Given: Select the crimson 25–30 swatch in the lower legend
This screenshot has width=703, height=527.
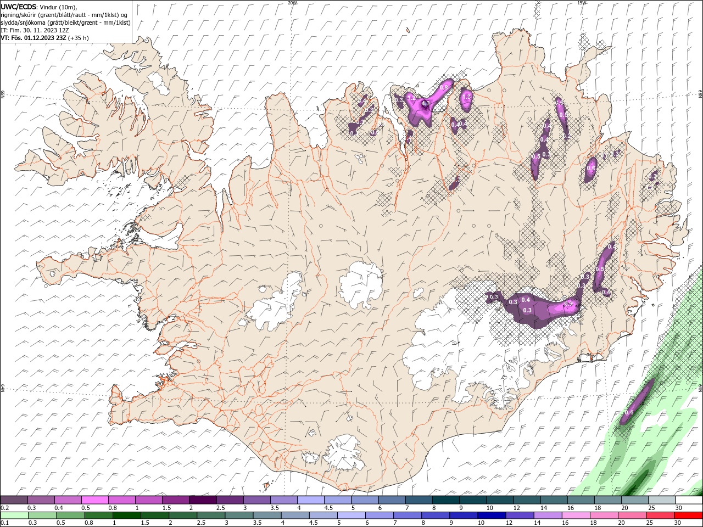Looking at the screenshot, I should (660, 515).
